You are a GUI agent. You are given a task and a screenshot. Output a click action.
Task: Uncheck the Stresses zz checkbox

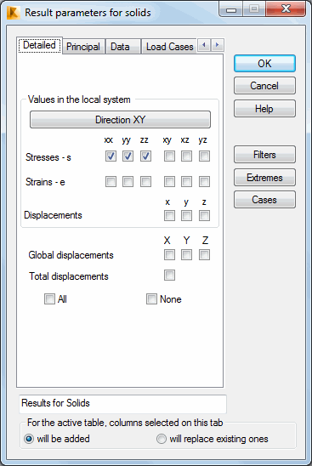pyautogui.click(x=145, y=156)
